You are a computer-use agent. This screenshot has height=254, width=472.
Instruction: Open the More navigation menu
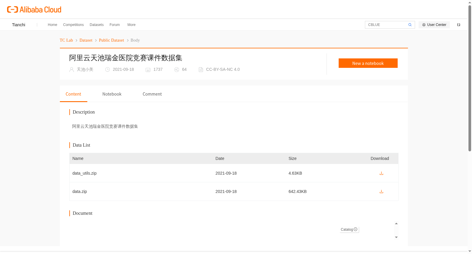pyautogui.click(x=131, y=25)
